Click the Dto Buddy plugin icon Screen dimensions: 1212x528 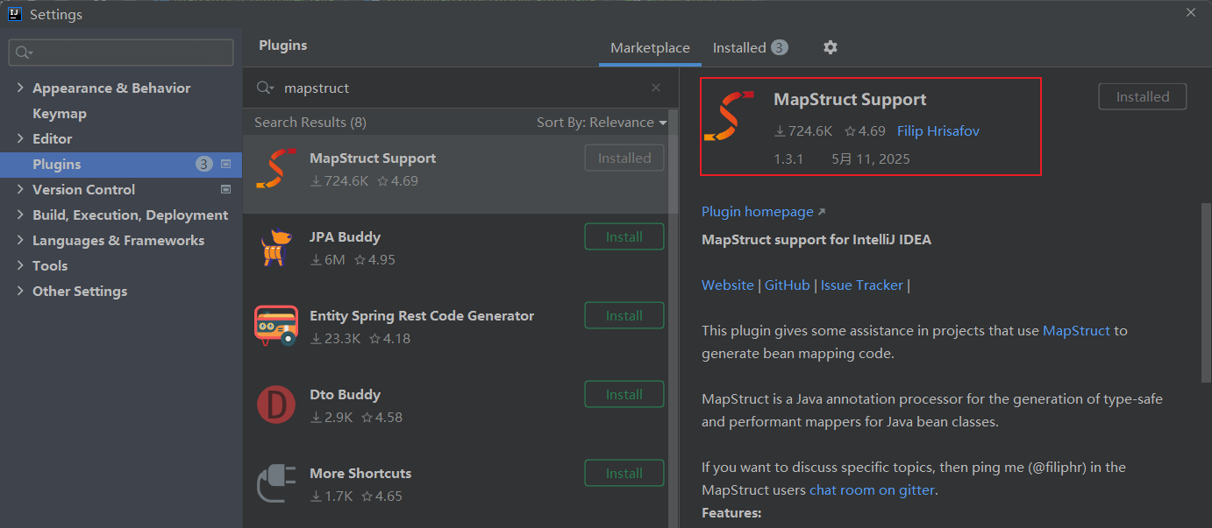(276, 405)
